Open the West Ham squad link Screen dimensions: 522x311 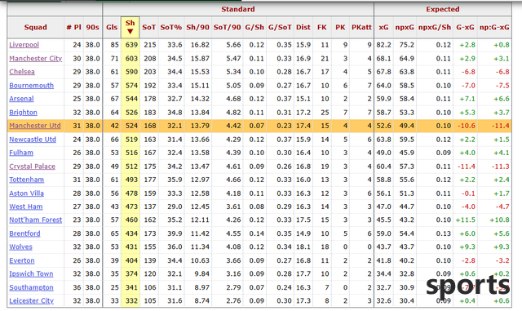(26, 207)
